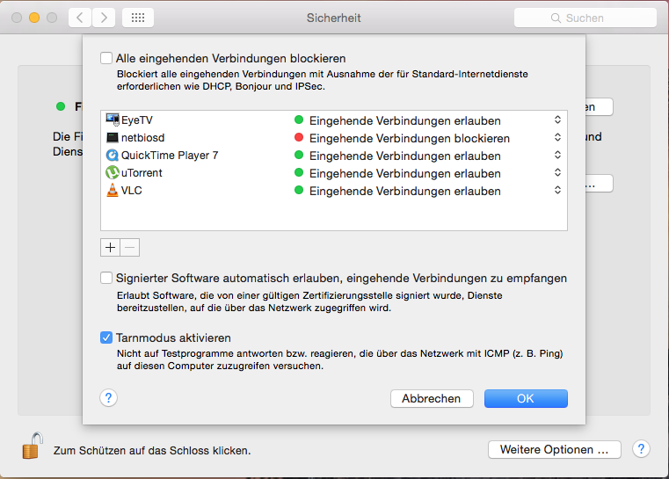Click the padlock icon to lock settings
Image resolution: width=669 pixels, height=479 pixels.
[x=32, y=446]
